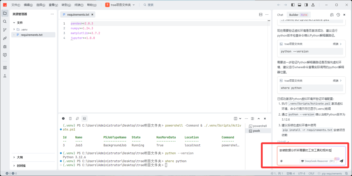
Task: Open terminal panel settings sliders icon
Action: pyautogui.click(x=252, y=119)
